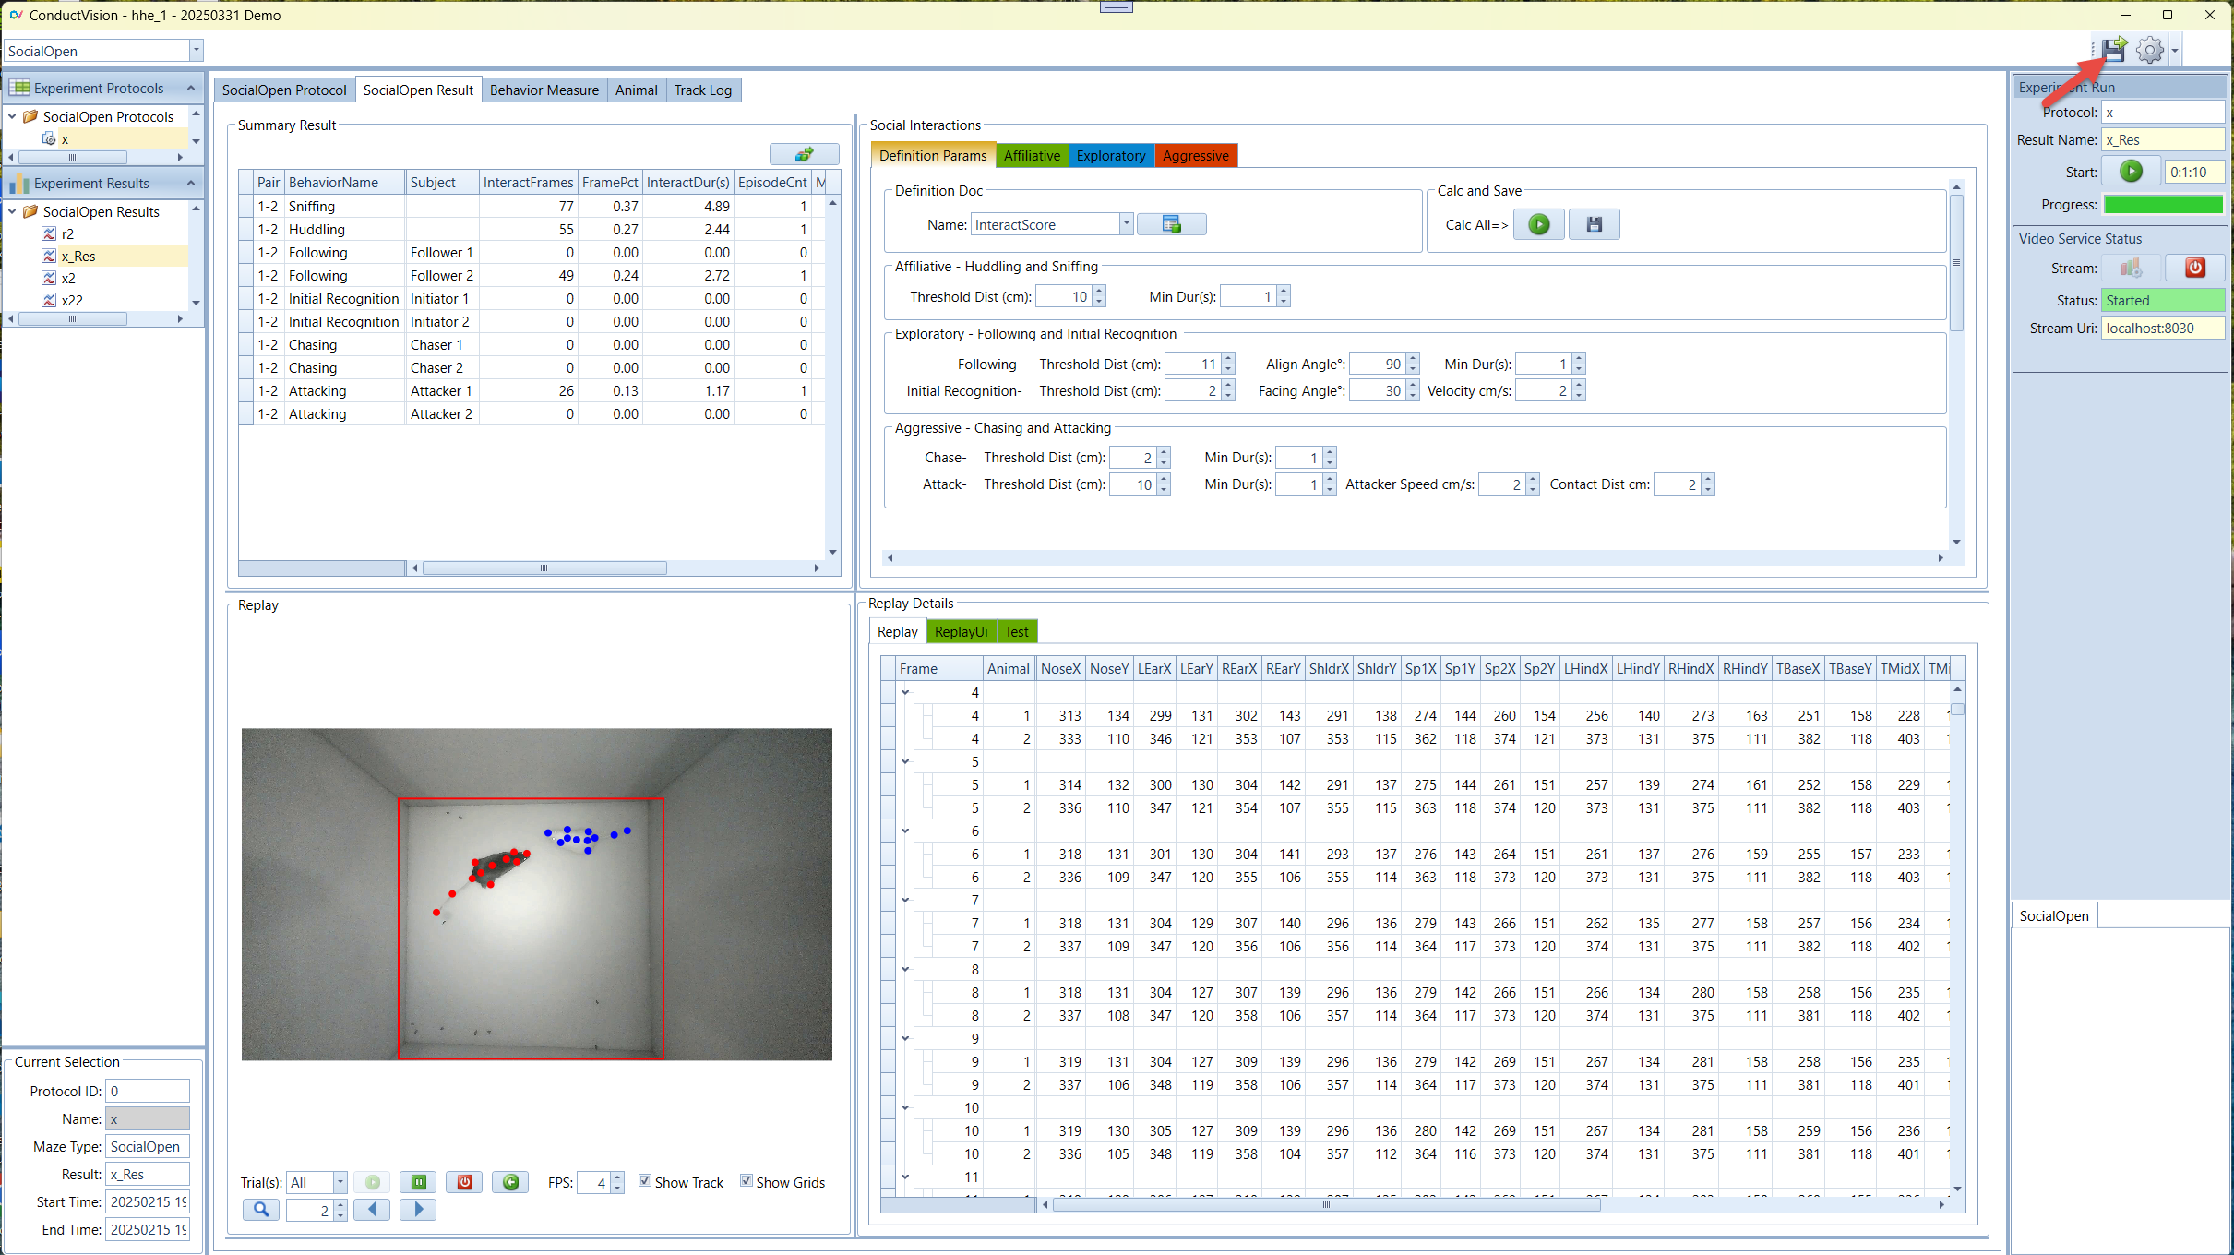Viewport: 2234px width, 1255px height.
Task: Open the settings gear in top toolbar
Action: (x=2149, y=51)
